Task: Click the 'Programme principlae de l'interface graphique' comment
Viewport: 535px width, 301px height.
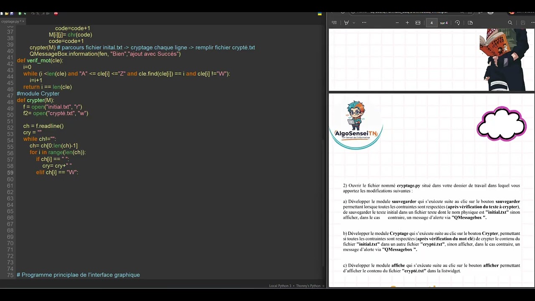Action: [x=78, y=275]
